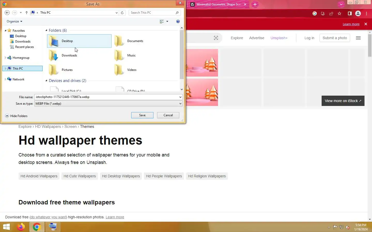Open recent locations dropdown arrow
Viewport: 372px width, 232px height.
[x=21, y=13]
